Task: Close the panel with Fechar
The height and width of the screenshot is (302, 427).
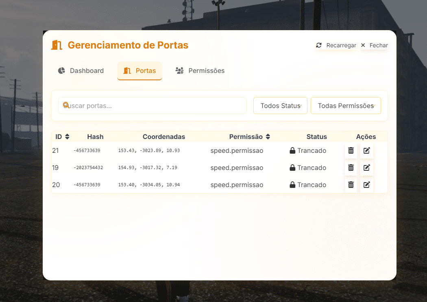Action: (374, 45)
